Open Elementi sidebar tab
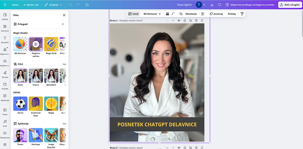303x149 pixels. pos(5,28)
